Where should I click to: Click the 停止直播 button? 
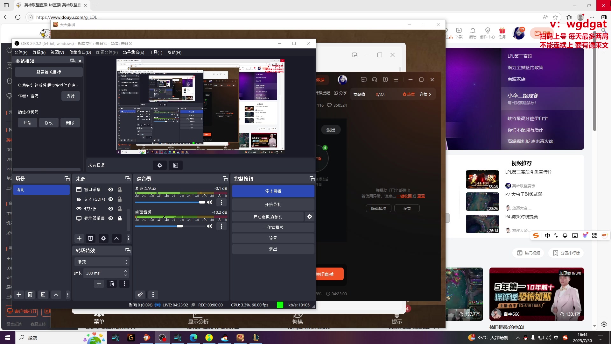(x=273, y=191)
